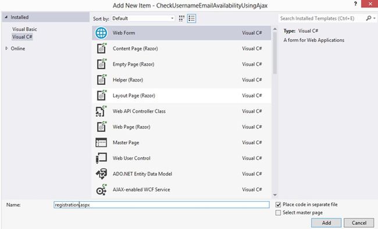Select Visual Basic in templates tree
This screenshot has height=229, width=378.
24,29
